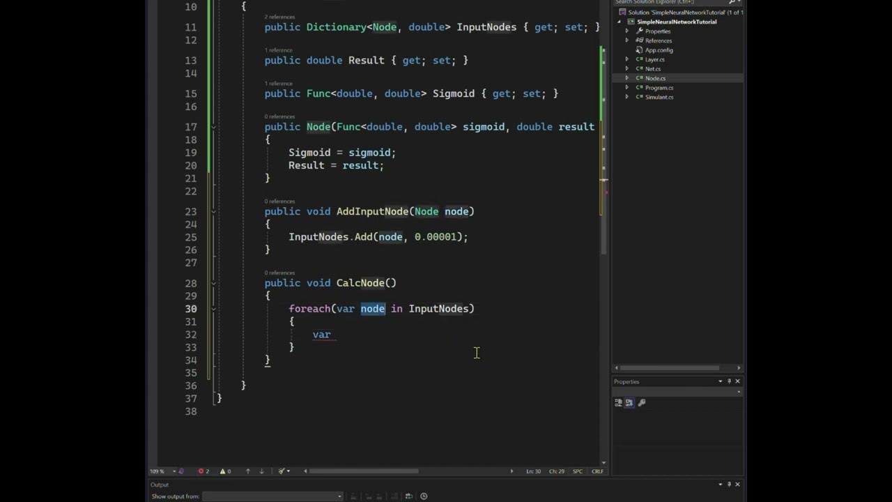Click the red error count indicator
The image size is (892, 502).
tap(203, 471)
